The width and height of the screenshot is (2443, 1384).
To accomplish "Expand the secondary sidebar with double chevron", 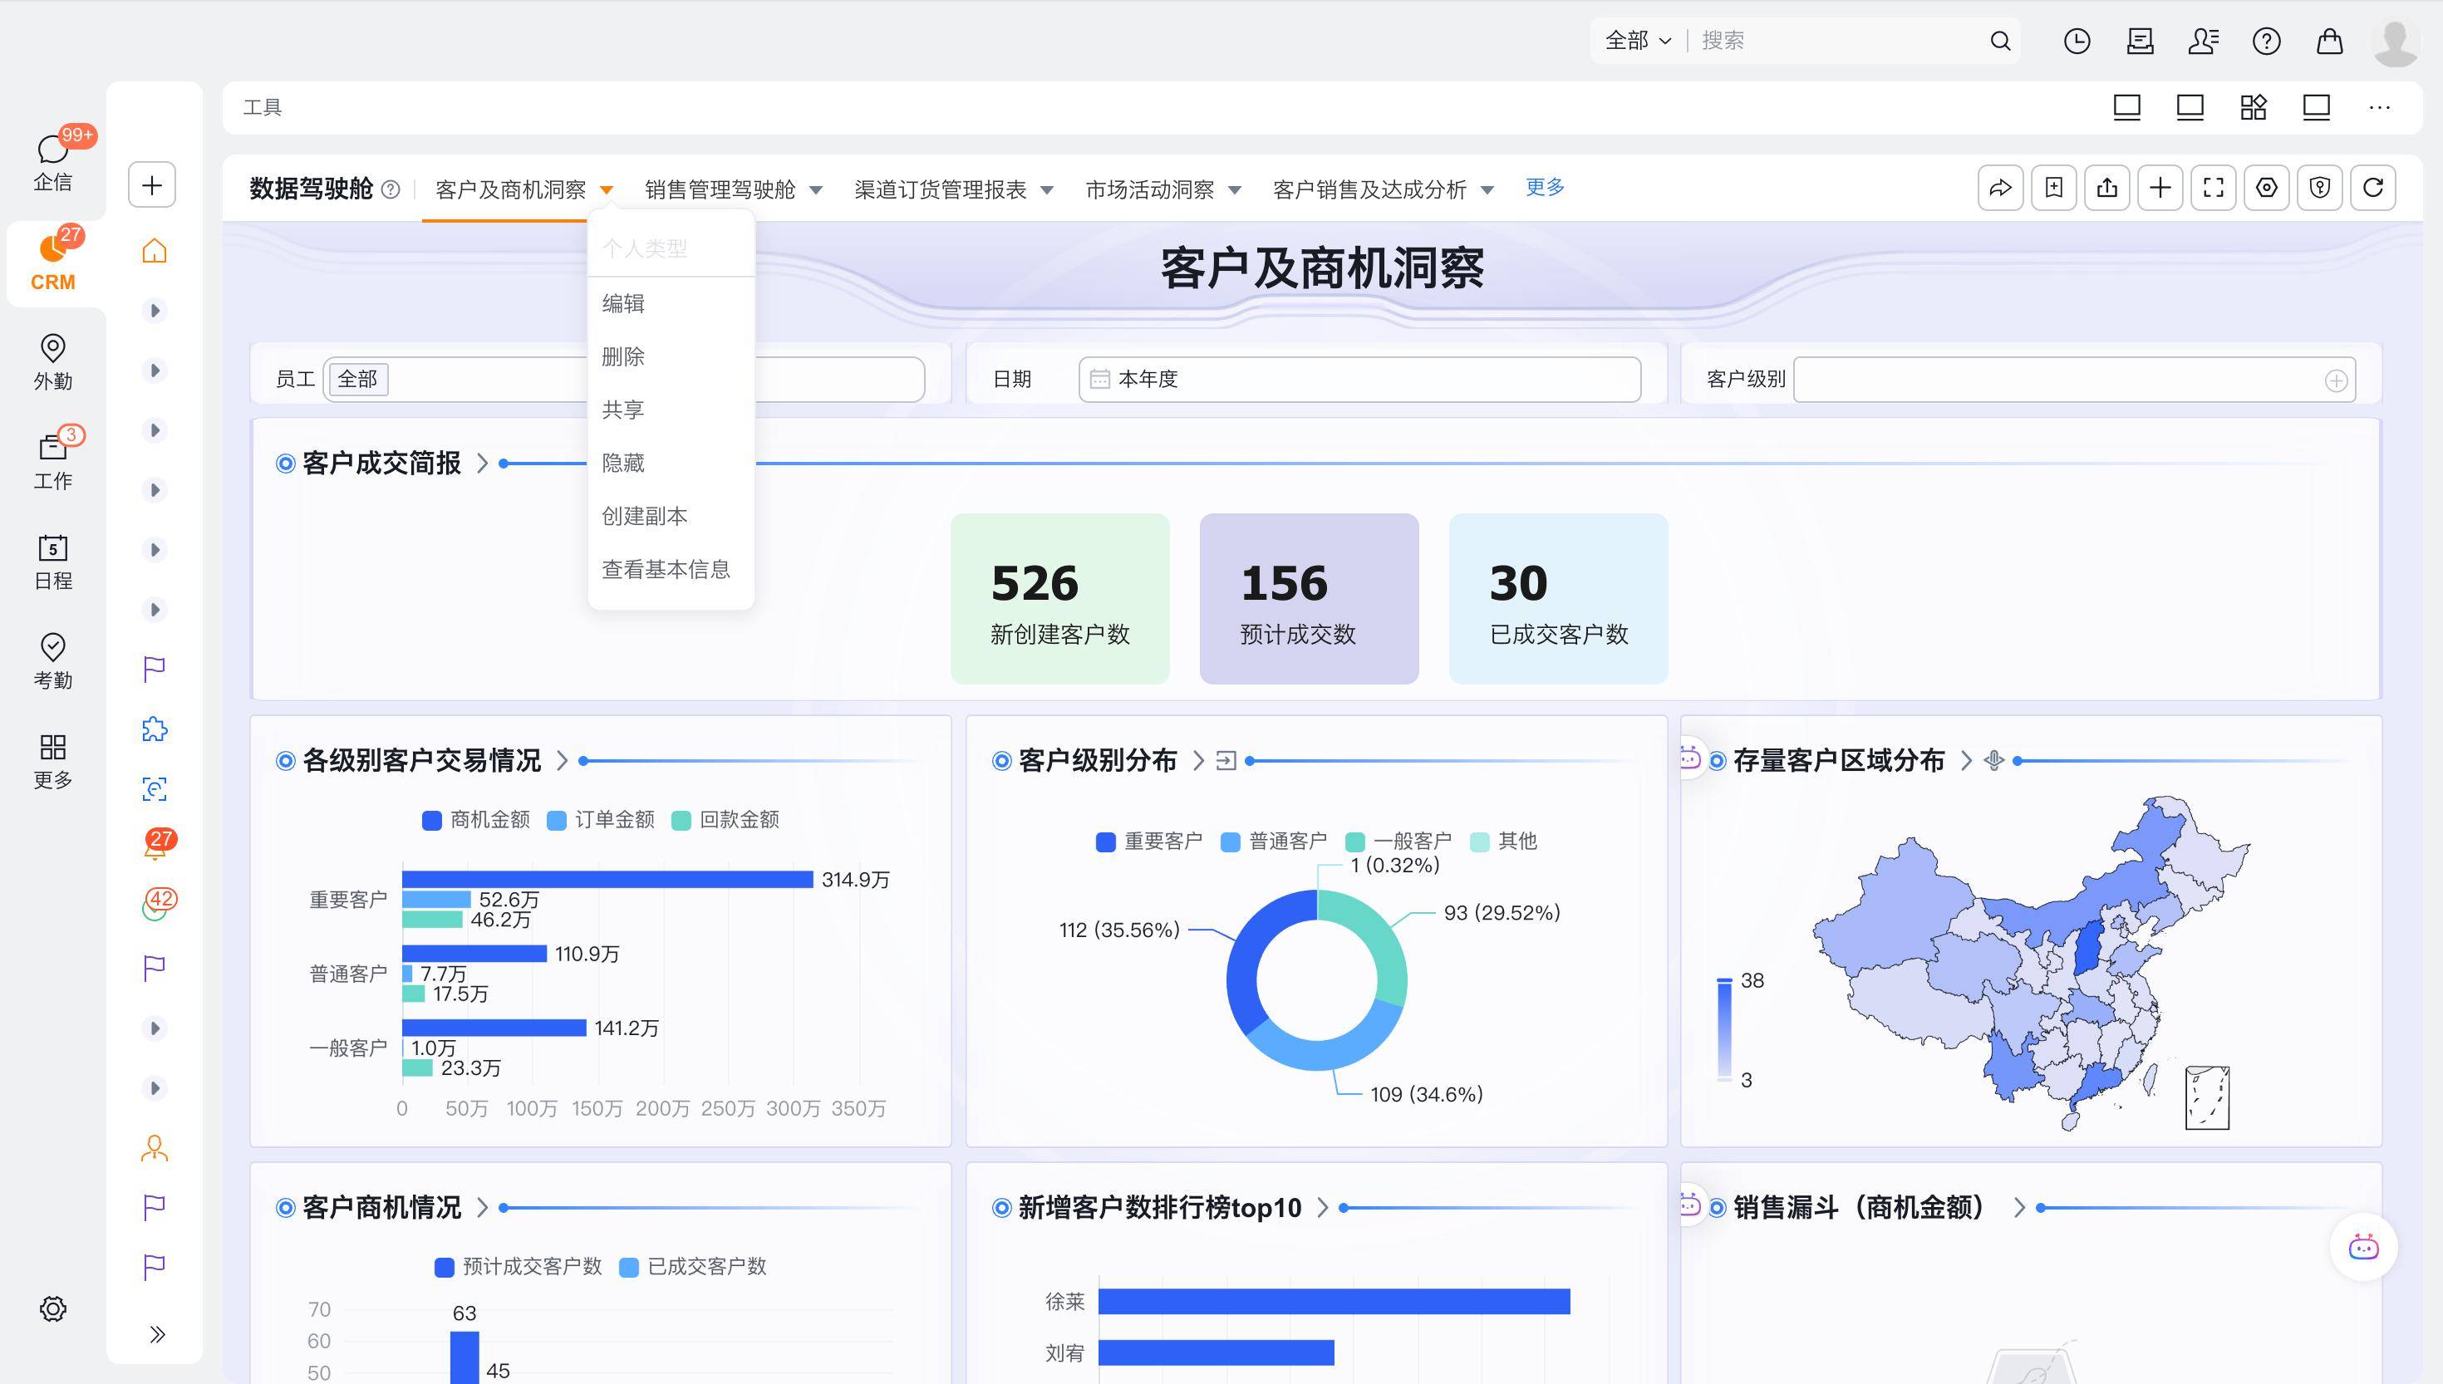I will [157, 1333].
